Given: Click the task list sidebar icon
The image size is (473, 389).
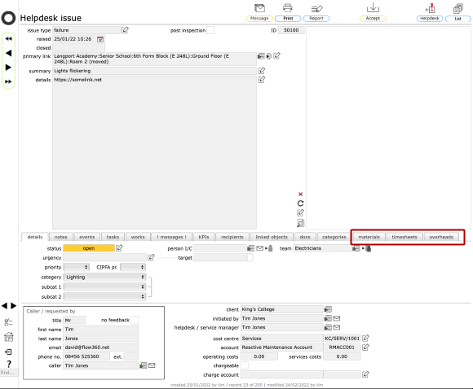Looking at the screenshot, I should [8, 322].
